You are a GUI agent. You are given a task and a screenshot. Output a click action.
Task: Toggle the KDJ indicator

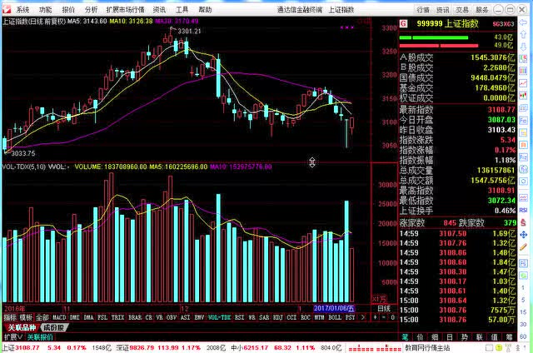tap(277, 317)
